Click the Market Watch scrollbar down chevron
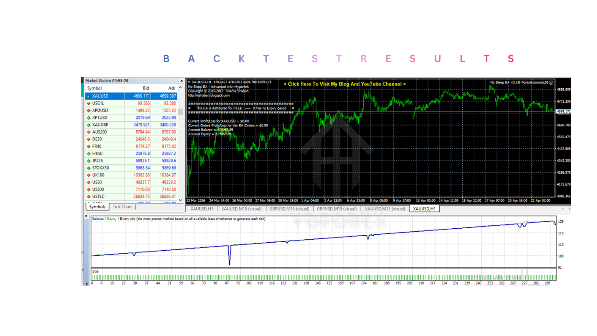597x336 pixels. [x=181, y=200]
